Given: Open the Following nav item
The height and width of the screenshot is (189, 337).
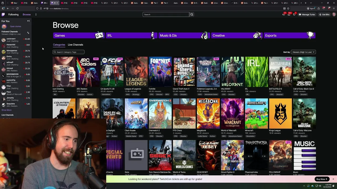Looking at the screenshot, I should (13, 14).
